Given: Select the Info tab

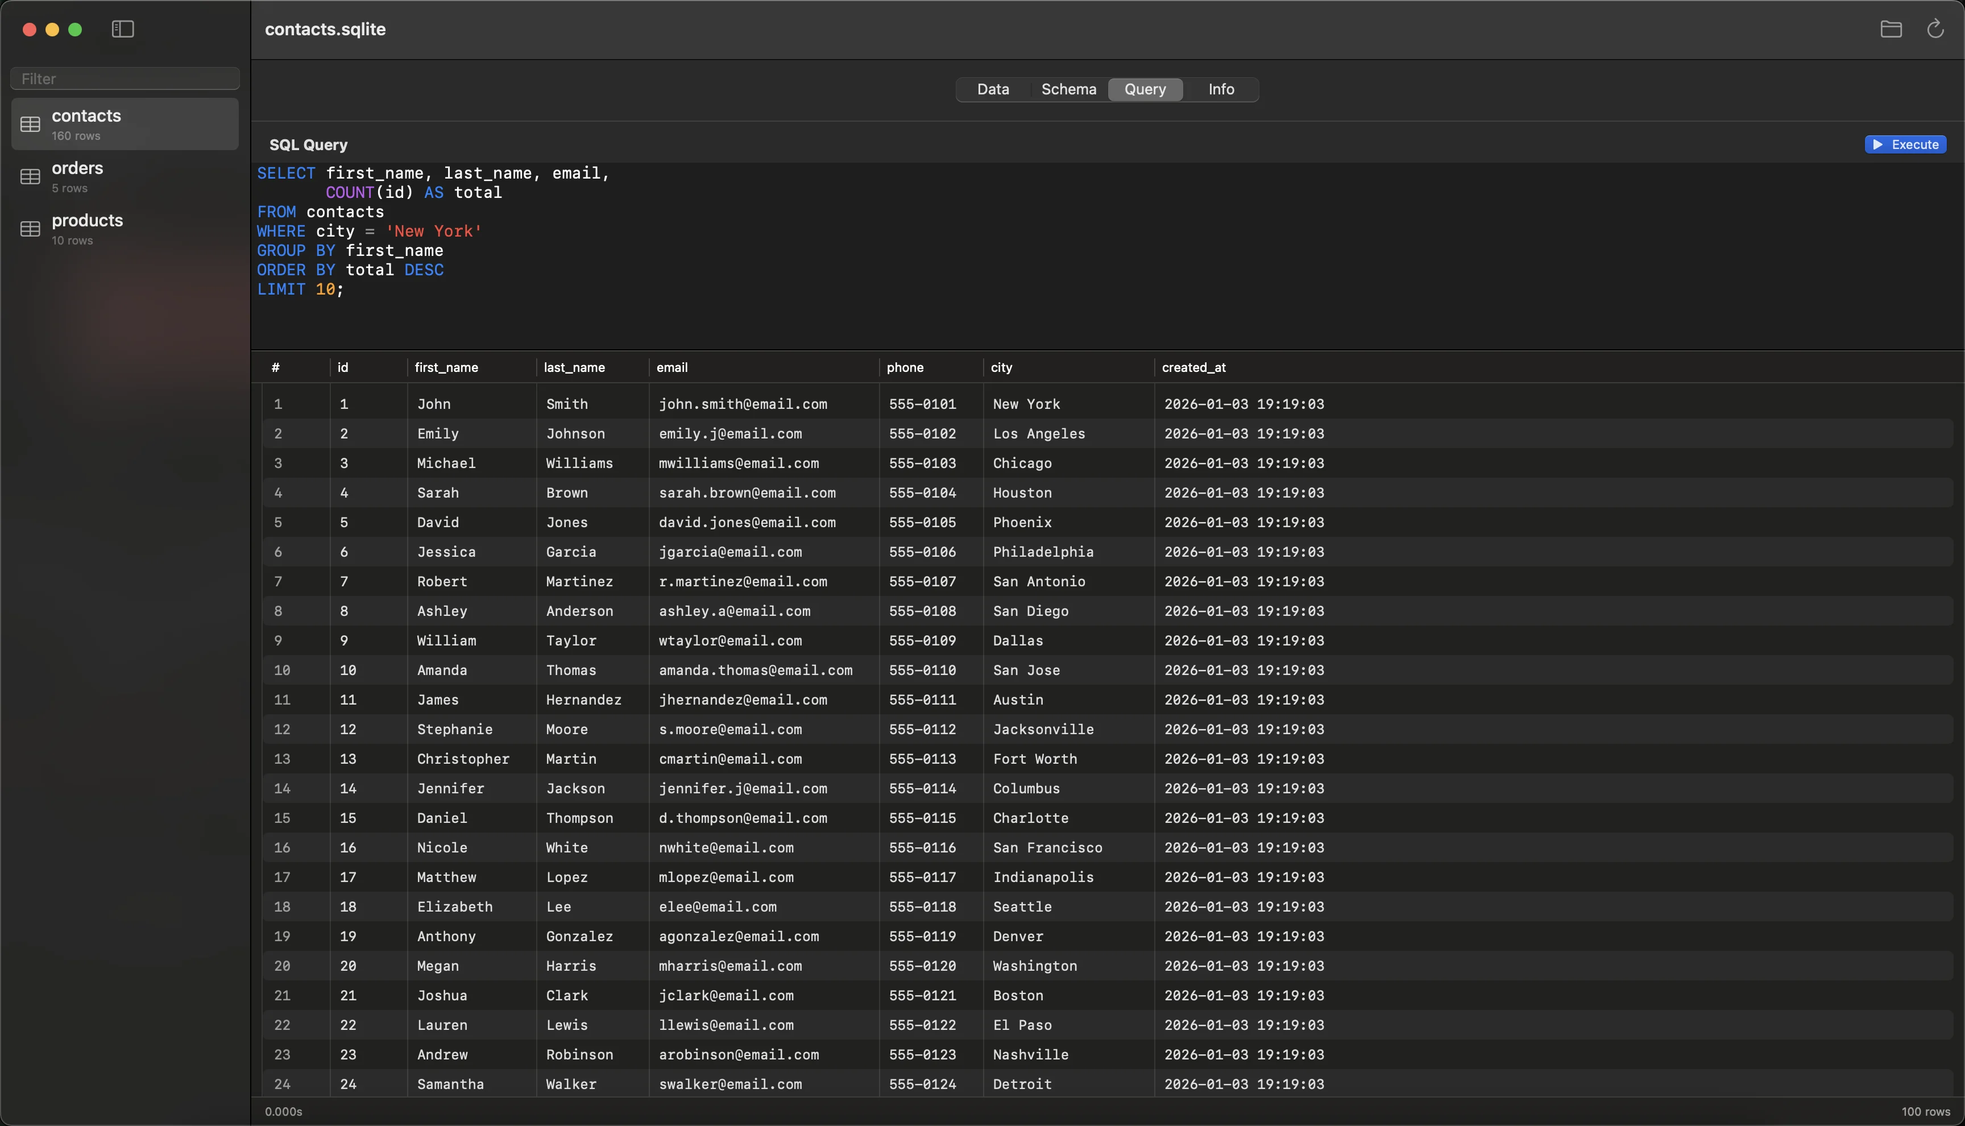Looking at the screenshot, I should tap(1221, 90).
